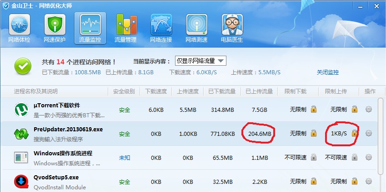Select the 流量监控 traffic monitor tab
Viewport: 386px width, 192px height.
tap(90, 28)
